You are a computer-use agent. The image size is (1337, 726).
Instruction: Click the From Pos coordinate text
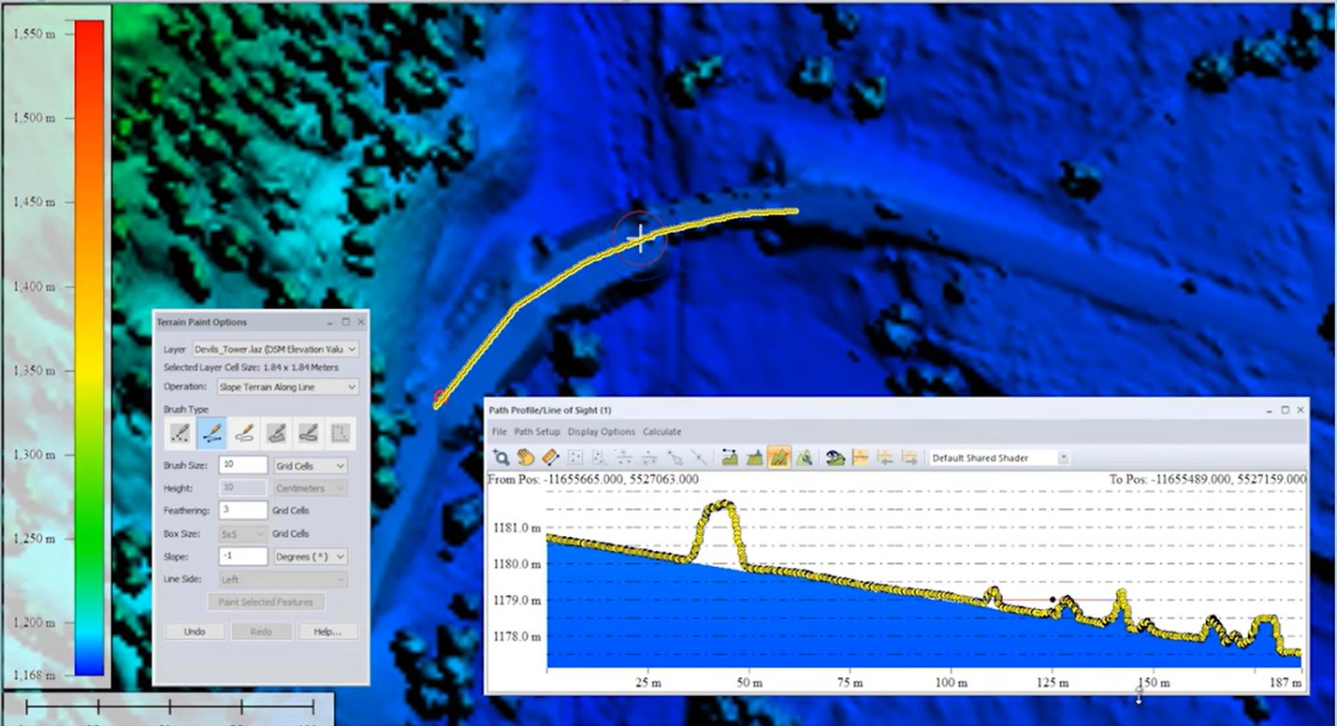(x=594, y=479)
